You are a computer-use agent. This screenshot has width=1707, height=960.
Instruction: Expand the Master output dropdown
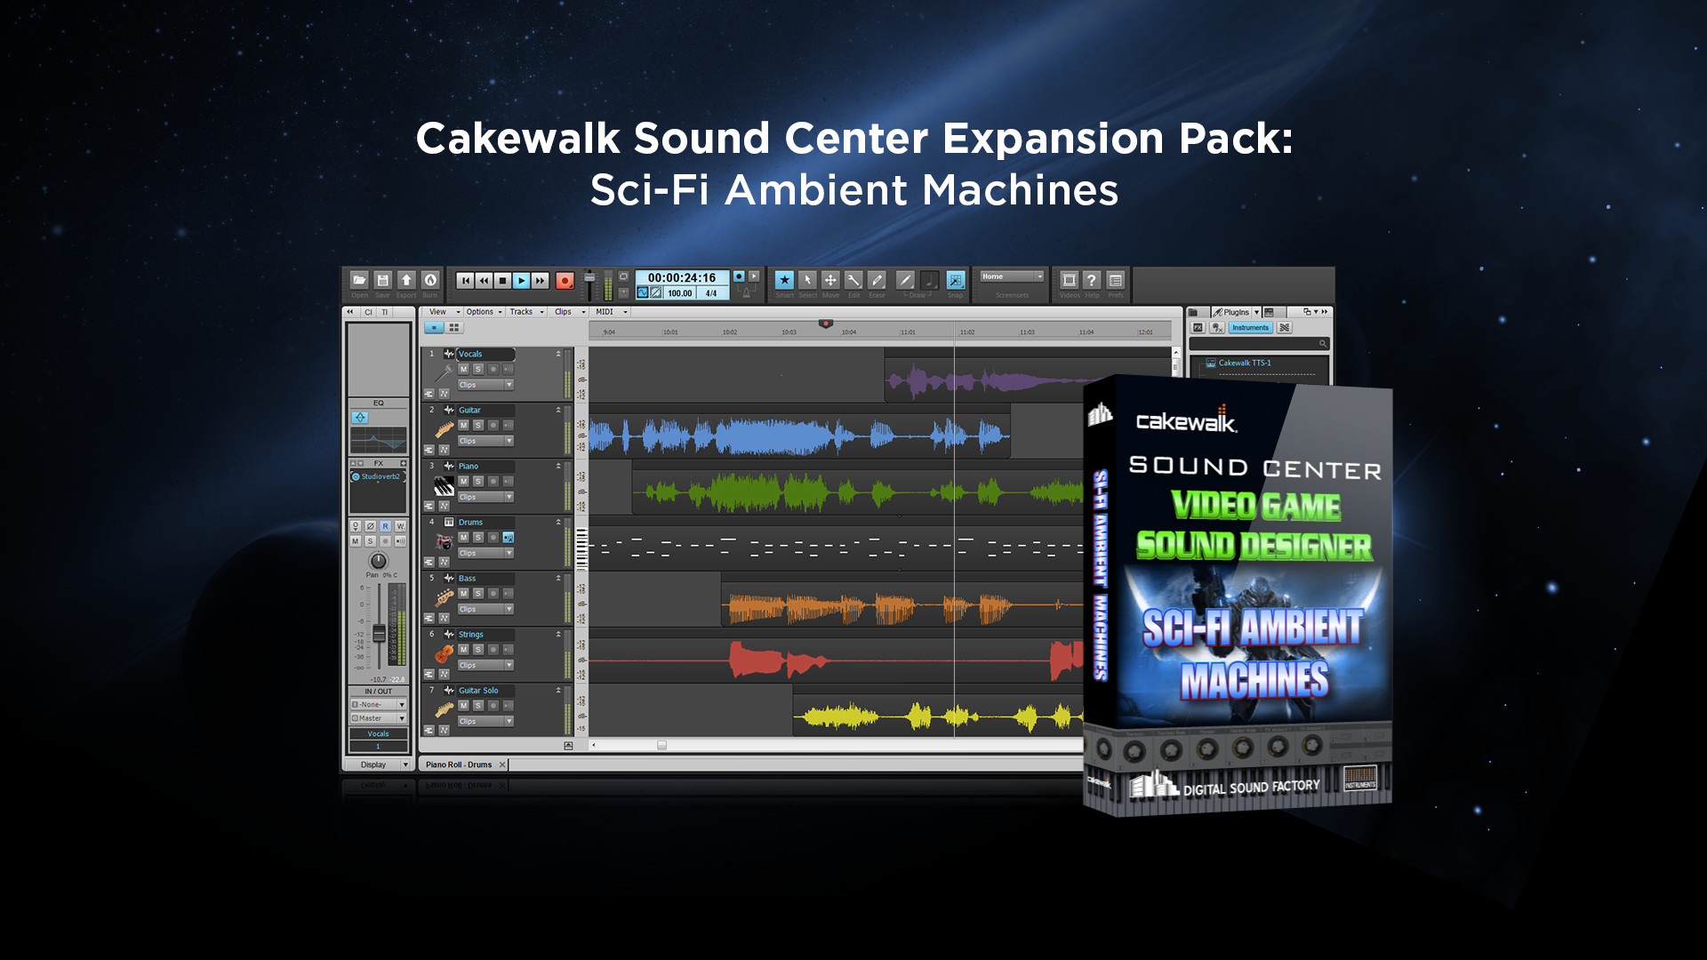point(379,718)
